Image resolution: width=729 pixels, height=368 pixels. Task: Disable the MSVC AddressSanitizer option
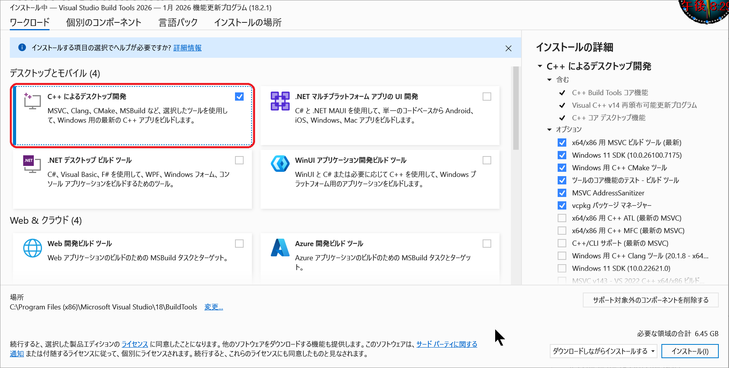tap(562, 193)
